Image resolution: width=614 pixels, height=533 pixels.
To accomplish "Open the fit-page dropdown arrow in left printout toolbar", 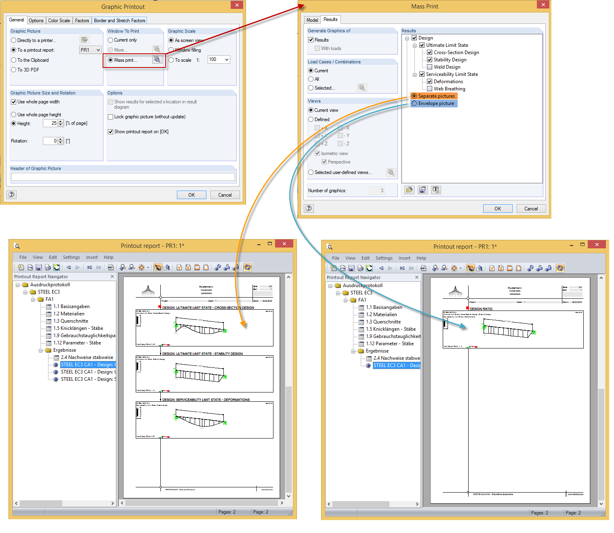I will (x=148, y=267).
